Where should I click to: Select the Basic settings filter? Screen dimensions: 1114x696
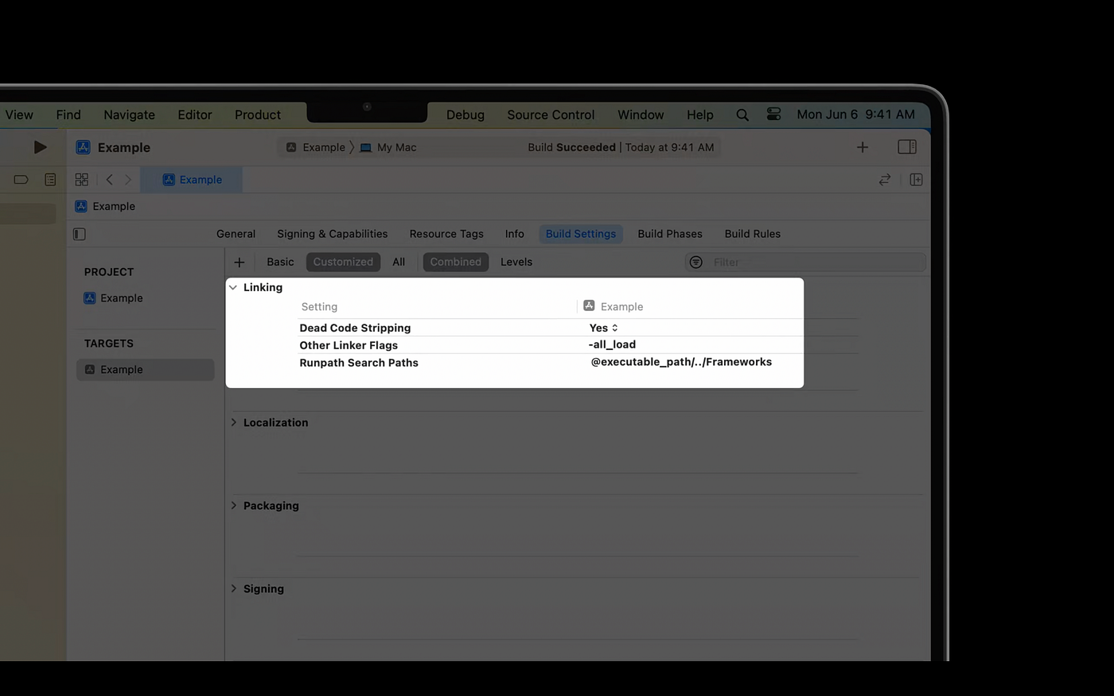click(x=280, y=262)
